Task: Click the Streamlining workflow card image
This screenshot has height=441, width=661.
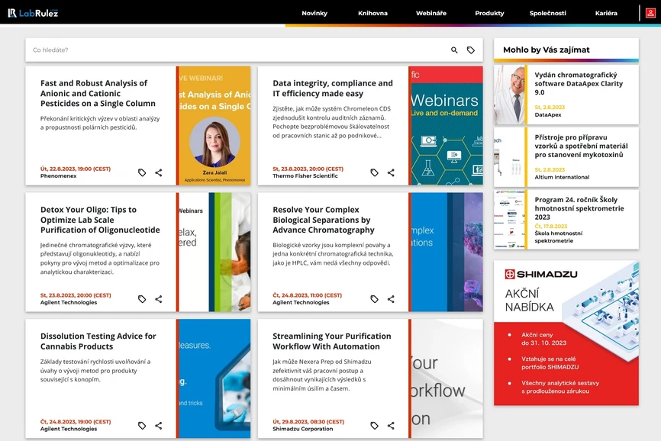Action: (x=447, y=378)
